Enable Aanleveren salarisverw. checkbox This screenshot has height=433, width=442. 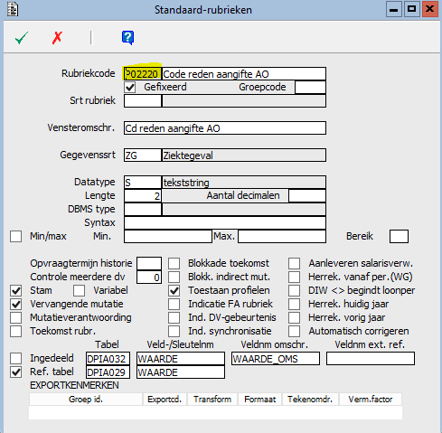point(294,264)
